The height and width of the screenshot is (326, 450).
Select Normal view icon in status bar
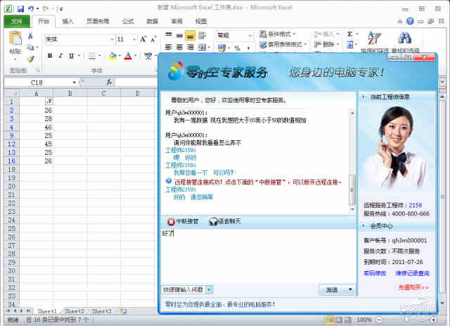coord(330,320)
